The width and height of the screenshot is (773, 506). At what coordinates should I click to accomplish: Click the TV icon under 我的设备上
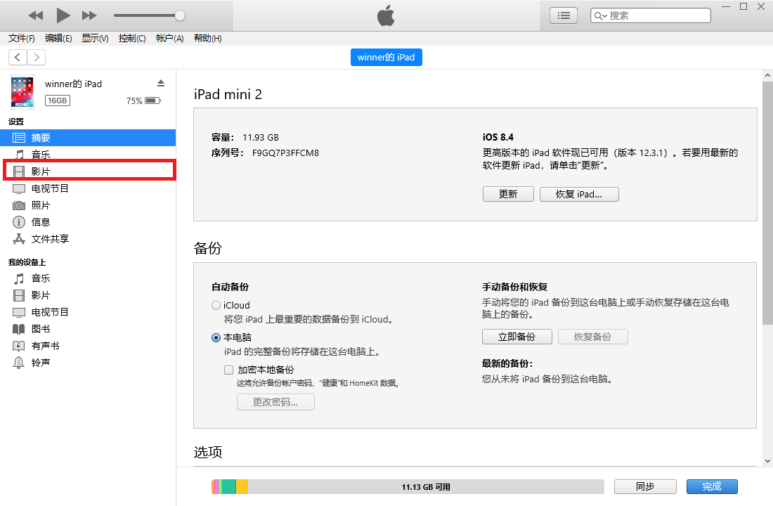pos(19,312)
